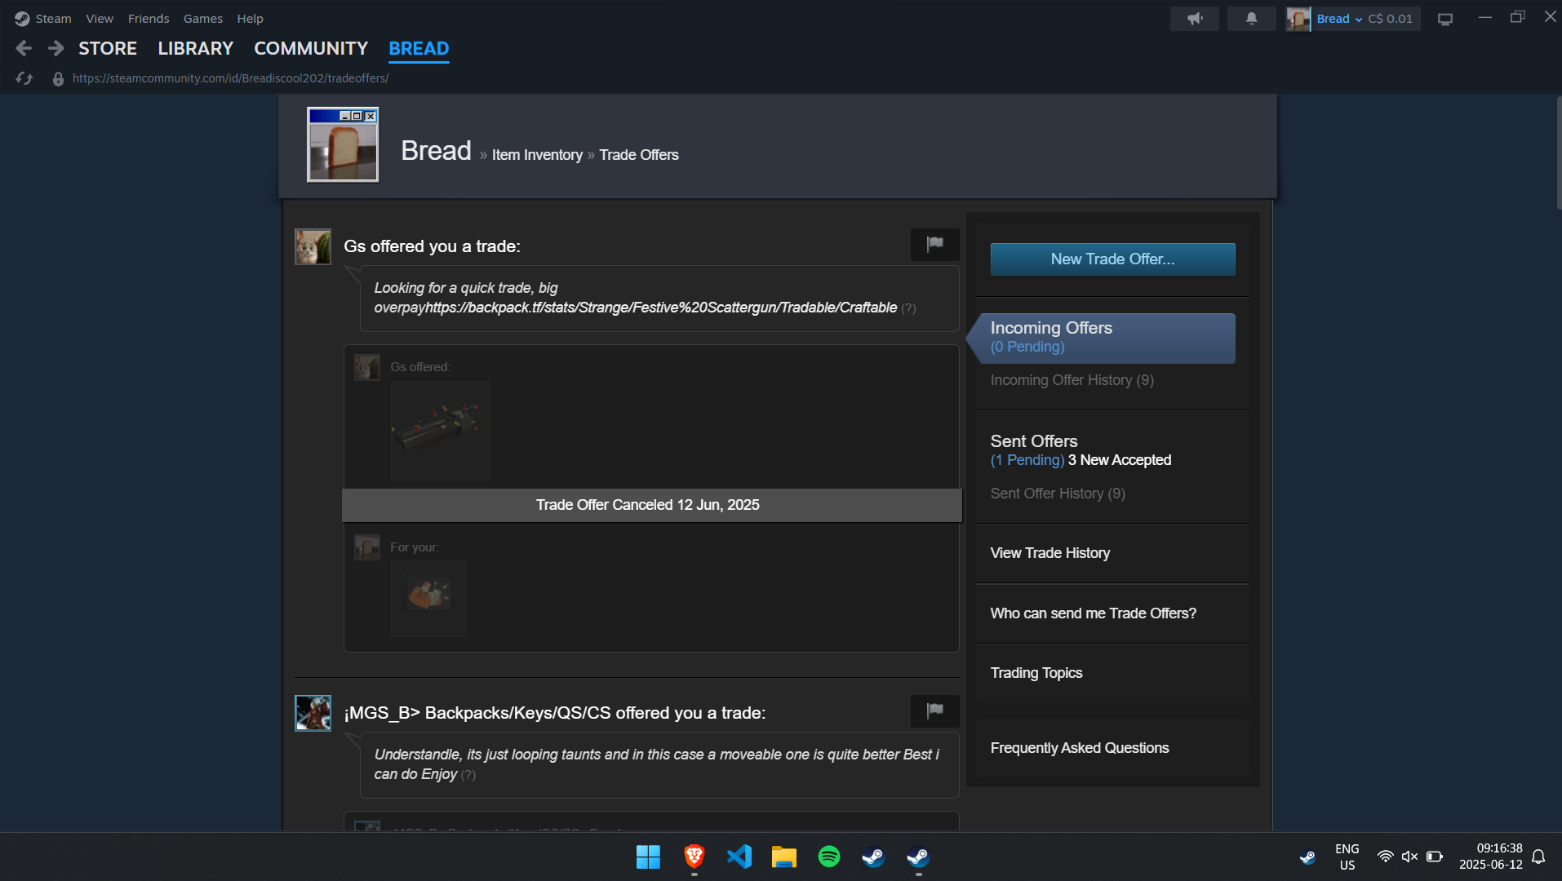Open Spotify from taskbar

(x=829, y=857)
